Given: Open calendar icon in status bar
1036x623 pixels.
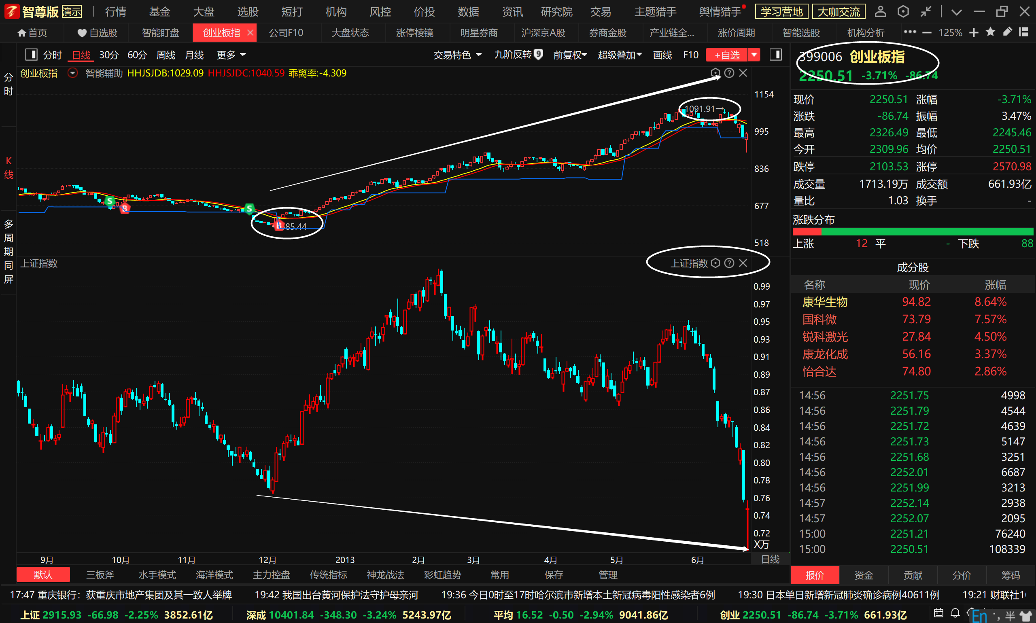Looking at the screenshot, I should pos(938,613).
